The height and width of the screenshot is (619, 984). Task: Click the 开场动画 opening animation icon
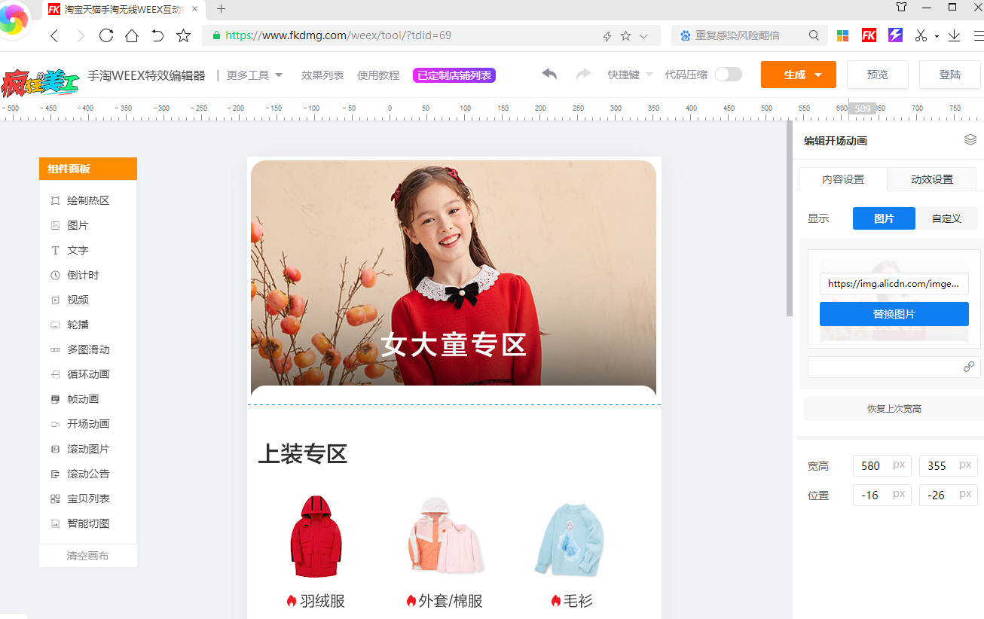coord(55,424)
